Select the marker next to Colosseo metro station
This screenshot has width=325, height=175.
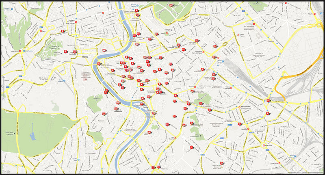click(x=189, y=104)
